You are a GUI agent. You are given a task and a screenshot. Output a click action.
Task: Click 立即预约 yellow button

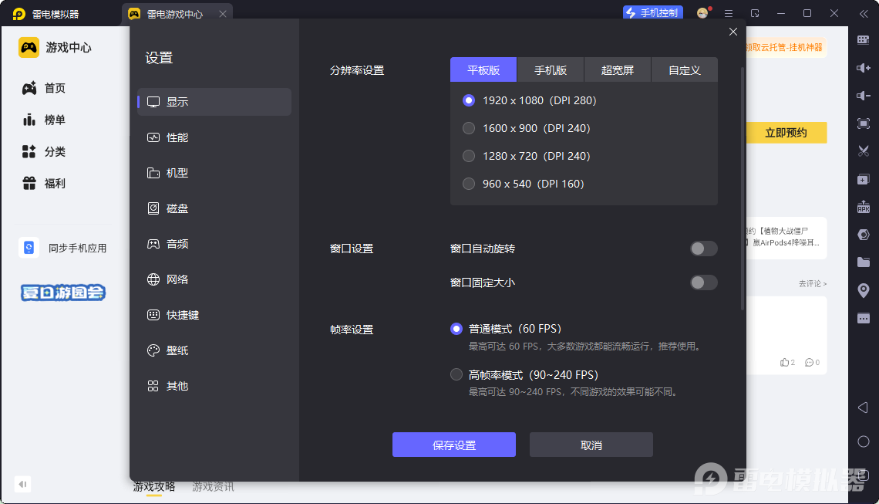(x=786, y=133)
